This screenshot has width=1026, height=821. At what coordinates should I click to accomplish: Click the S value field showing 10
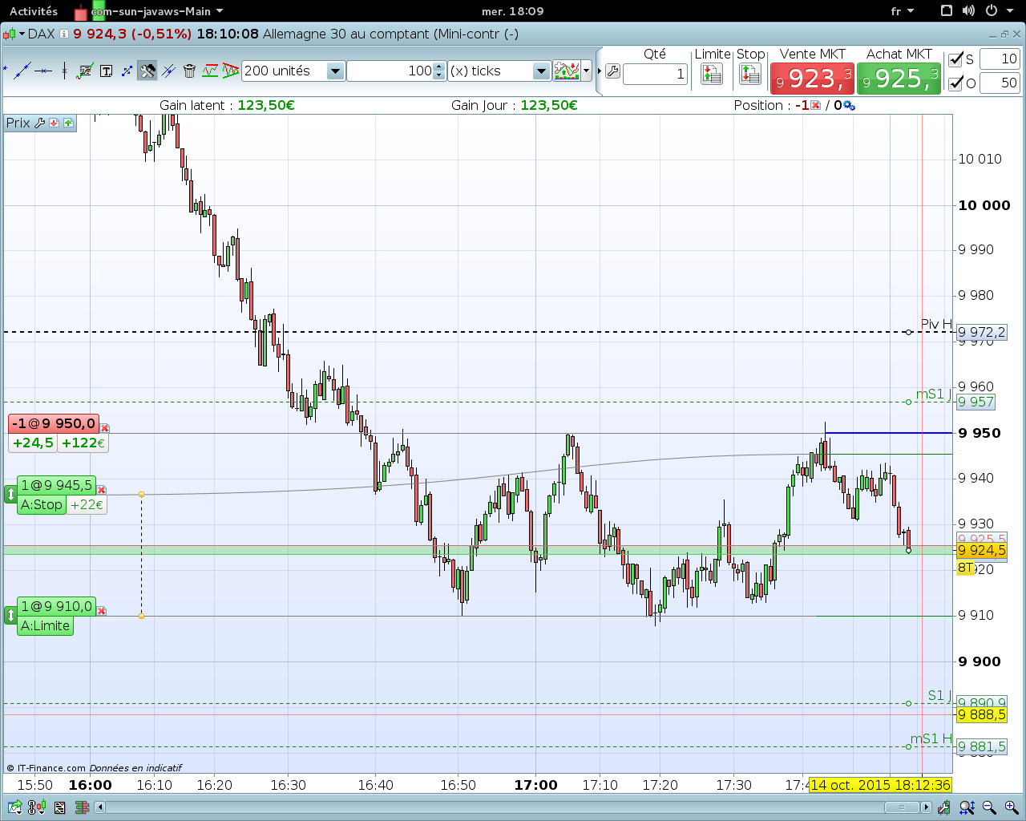click(x=1000, y=59)
